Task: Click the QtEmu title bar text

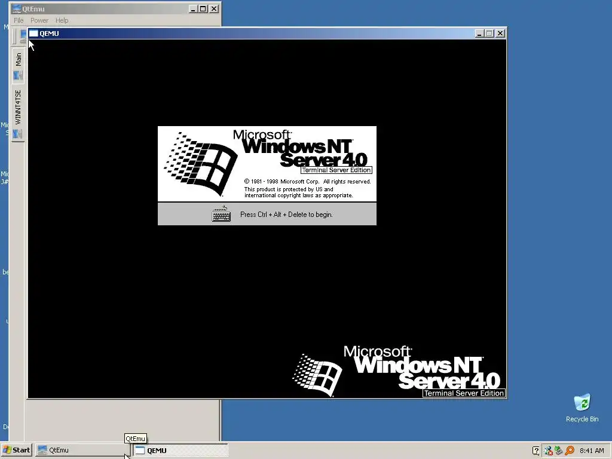Action: [x=33, y=8]
